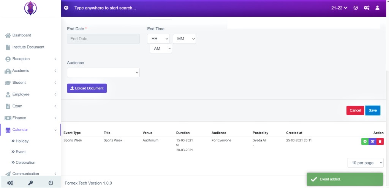389x188 pixels.
Task: Click the checkmark circle icon in header
Action: point(356,8)
